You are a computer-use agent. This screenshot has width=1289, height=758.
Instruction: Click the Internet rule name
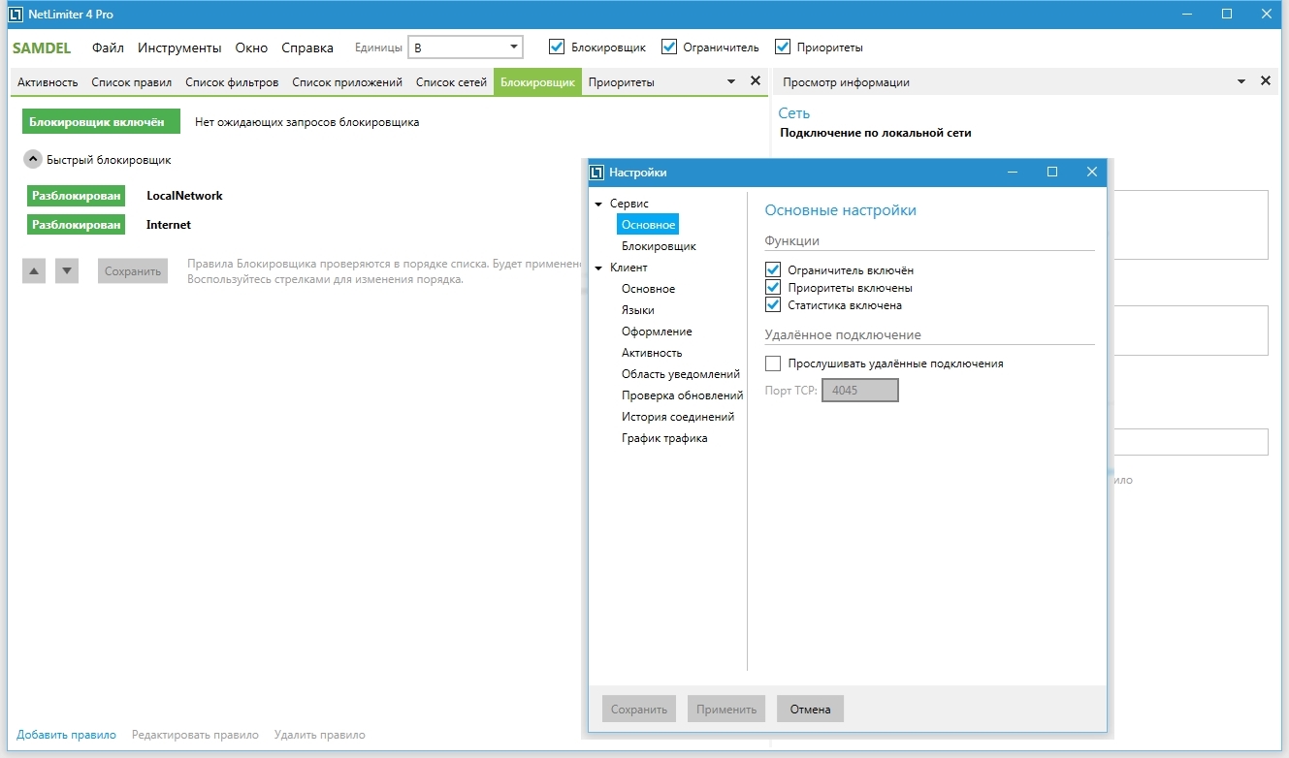coord(169,224)
